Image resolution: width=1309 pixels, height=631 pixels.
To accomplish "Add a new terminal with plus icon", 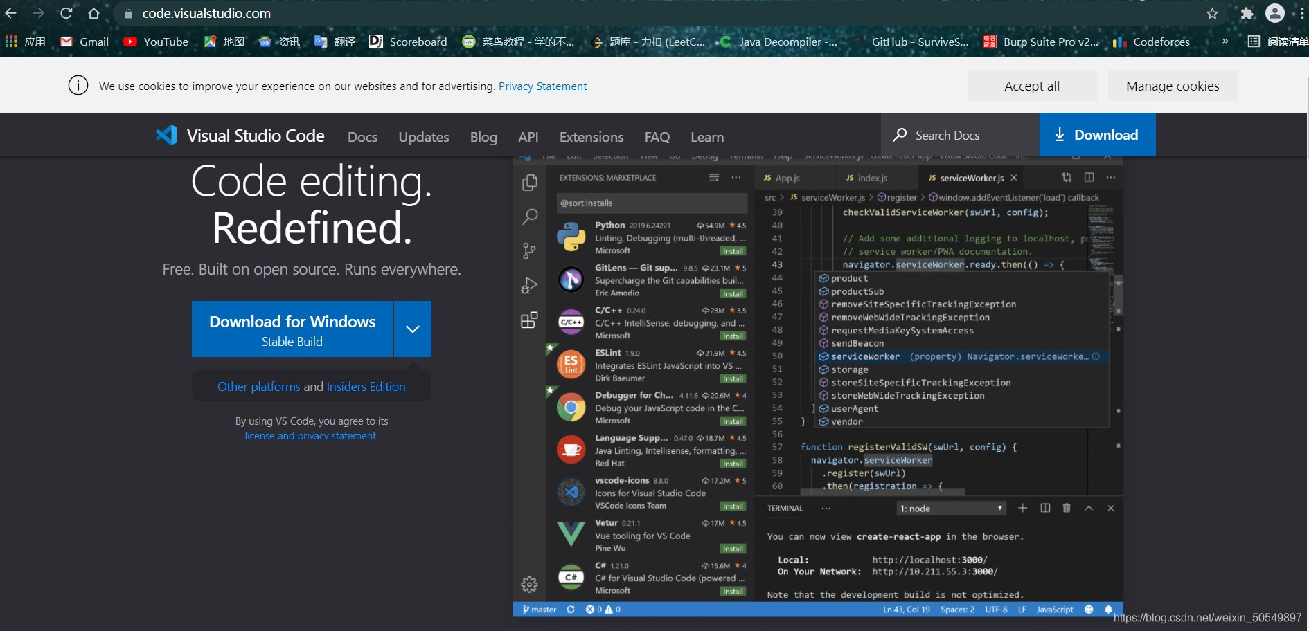I will pos(1022,508).
